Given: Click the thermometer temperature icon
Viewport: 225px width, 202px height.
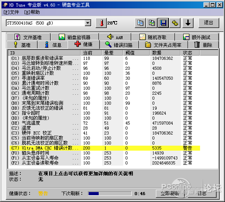Looking at the screenshot, I should tap(101, 23).
